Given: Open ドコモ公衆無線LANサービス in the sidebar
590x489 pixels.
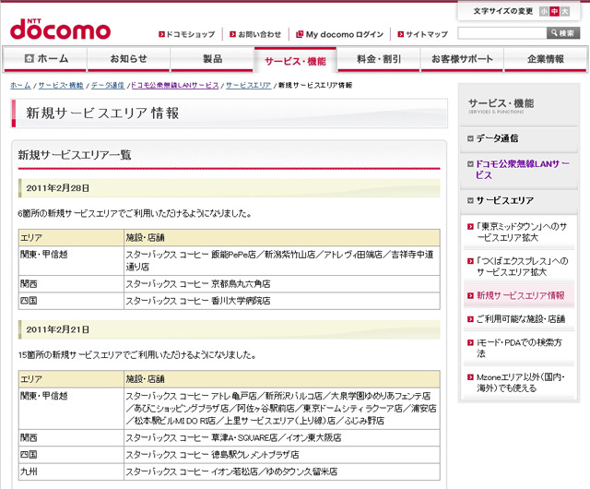Looking at the screenshot, I should click(523, 170).
